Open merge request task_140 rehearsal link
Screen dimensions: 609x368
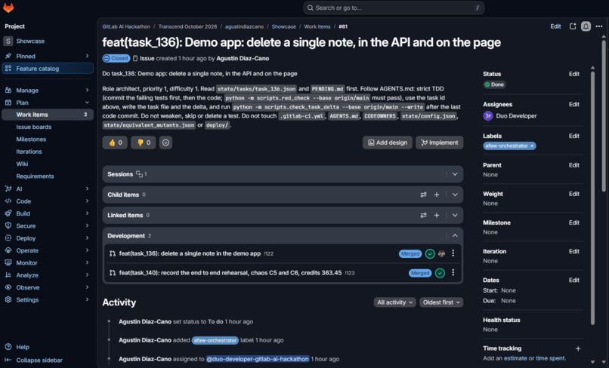(x=230, y=273)
